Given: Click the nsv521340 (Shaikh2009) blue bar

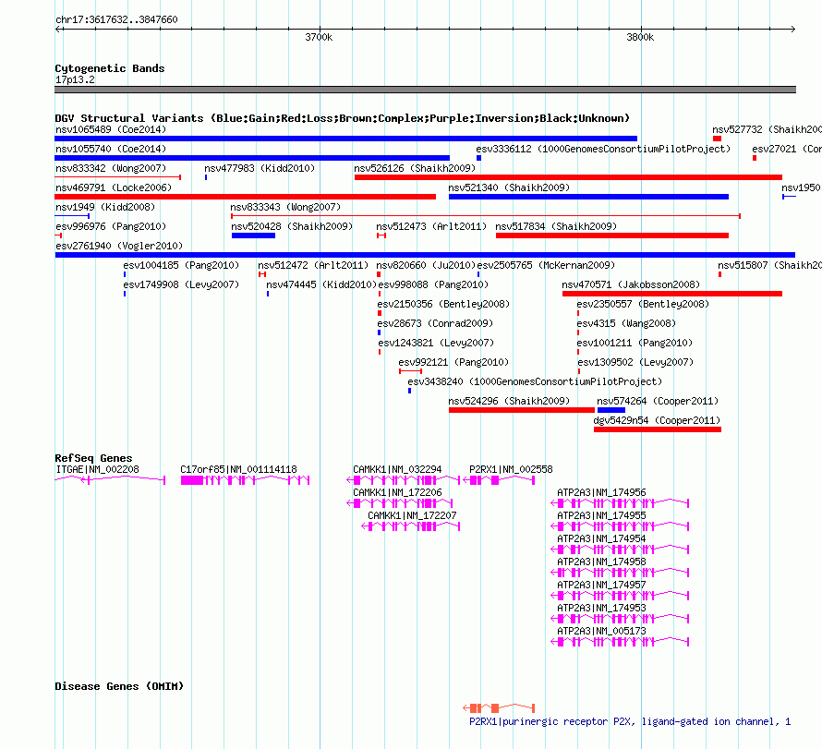Looking at the screenshot, I should pos(588,197).
